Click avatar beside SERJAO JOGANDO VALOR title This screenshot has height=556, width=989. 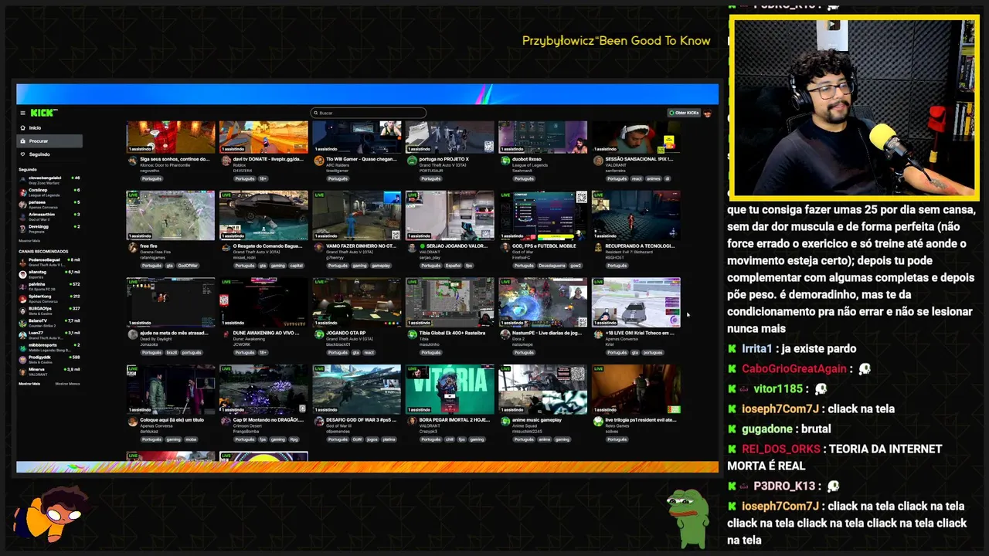pyautogui.click(x=412, y=248)
